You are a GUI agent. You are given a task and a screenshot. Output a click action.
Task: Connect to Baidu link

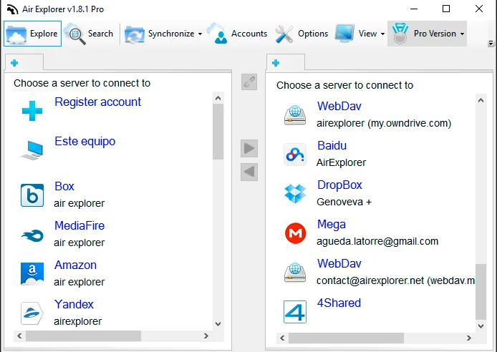pos(332,146)
